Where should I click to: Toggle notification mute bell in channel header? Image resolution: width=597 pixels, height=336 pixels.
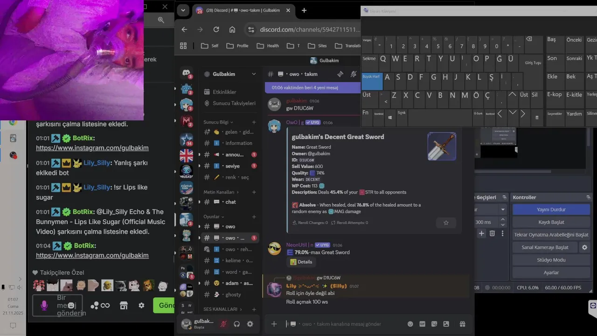pos(354,74)
